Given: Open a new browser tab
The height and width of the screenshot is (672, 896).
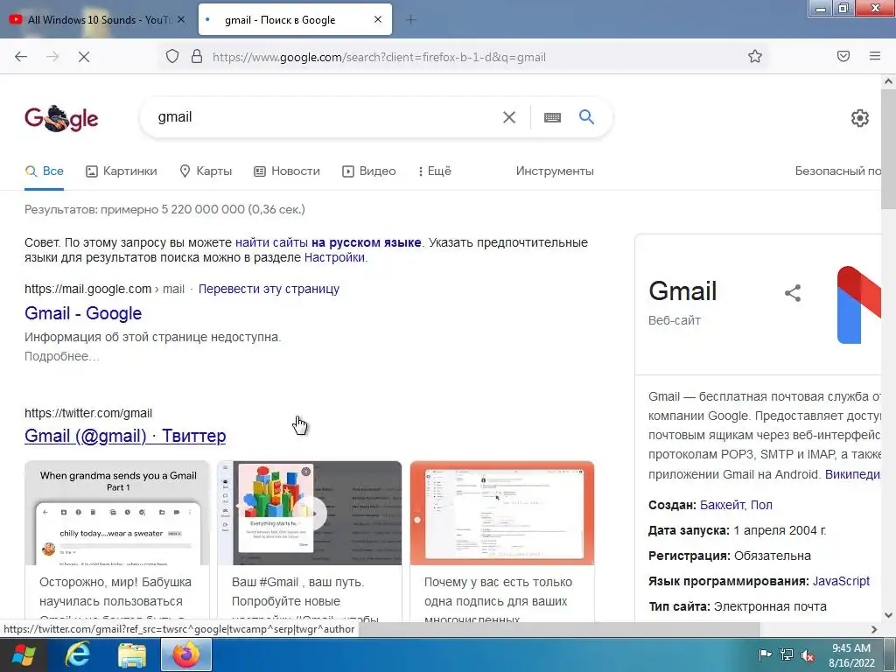Looking at the screenshot, I should (x=411, y=20).
